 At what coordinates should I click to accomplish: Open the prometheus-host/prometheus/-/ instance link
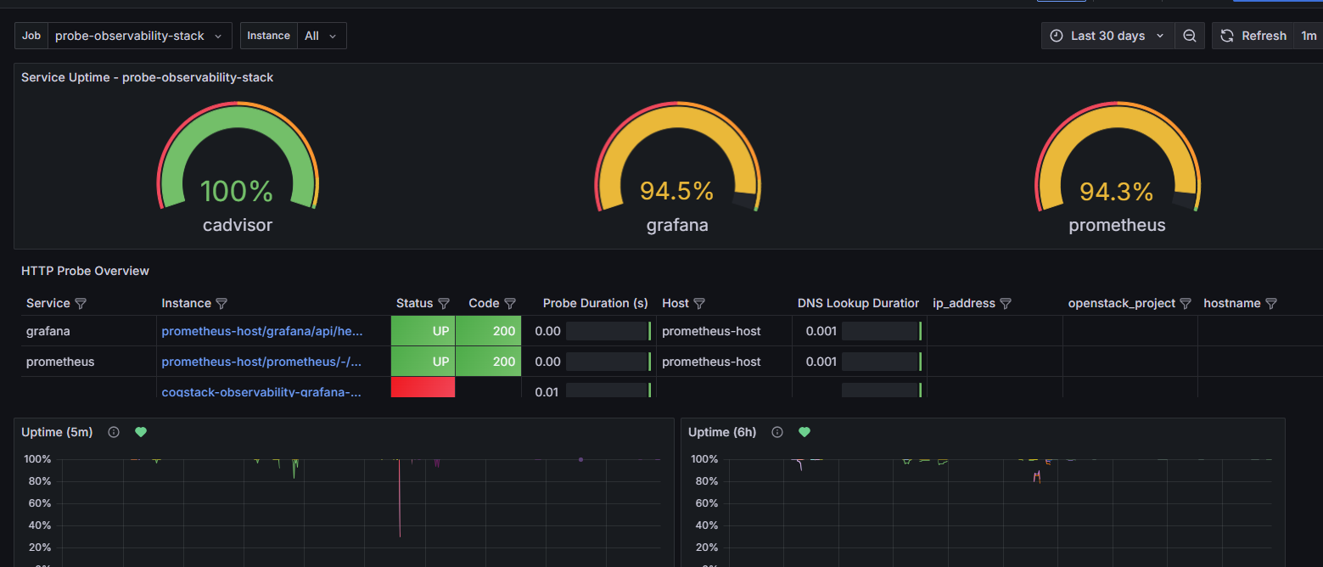[262, 362]
